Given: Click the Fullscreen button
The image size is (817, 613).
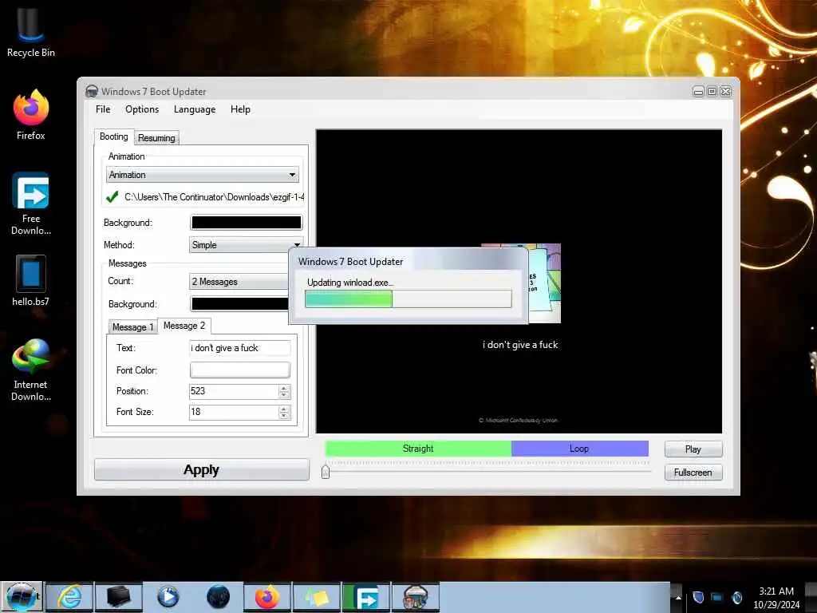Looking at the screenshot, I should point(693,473).
